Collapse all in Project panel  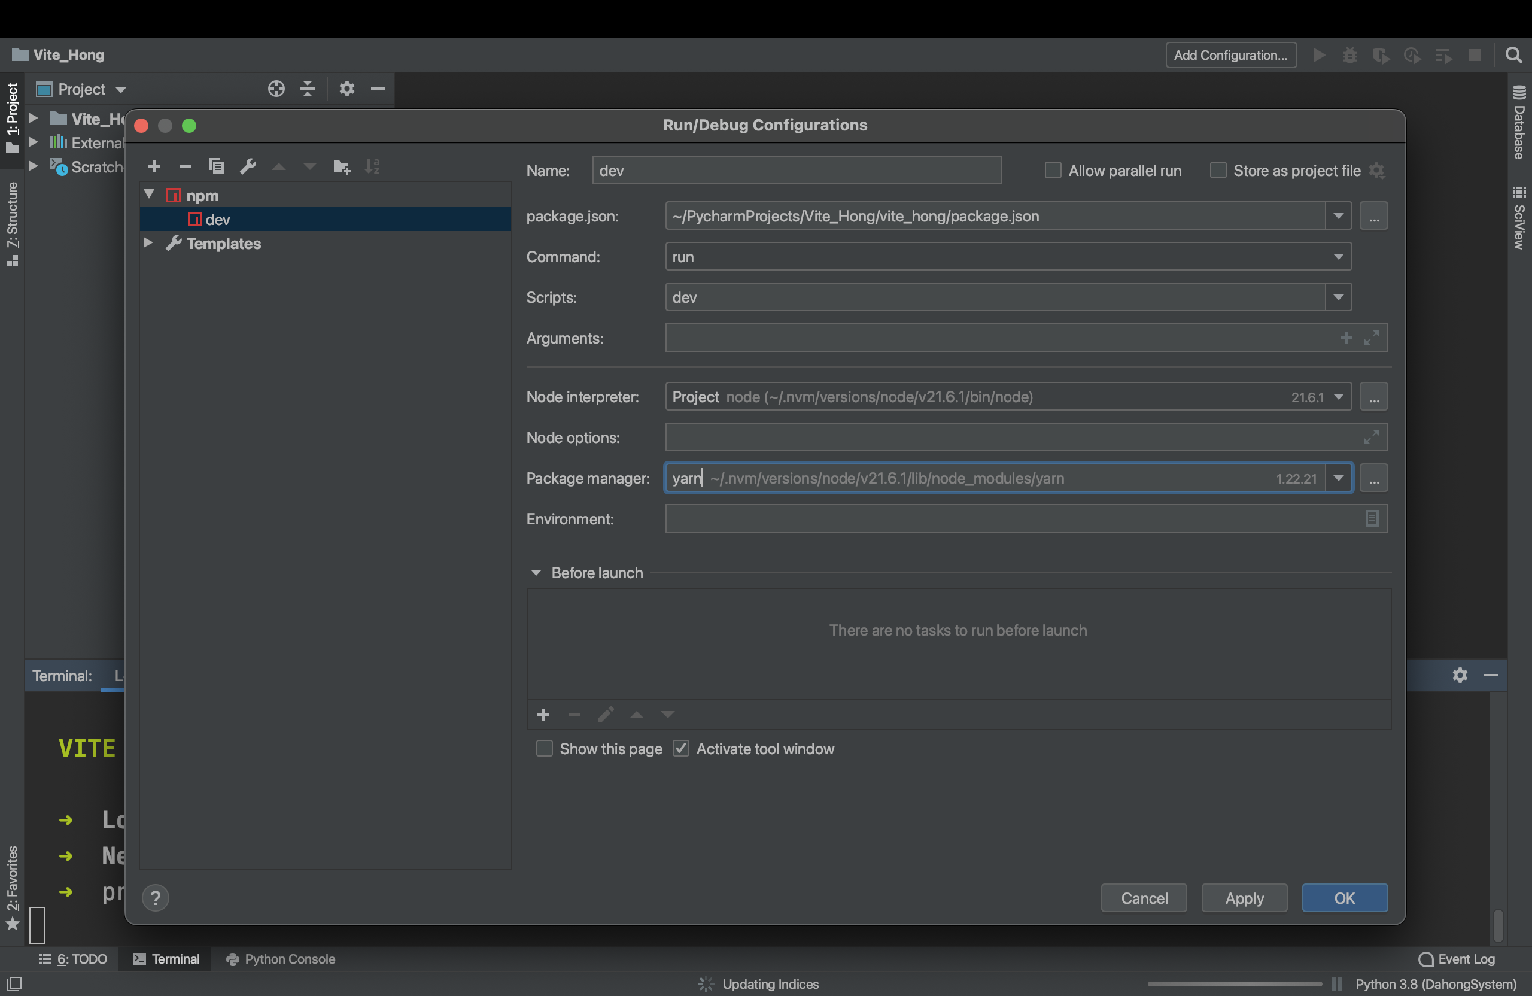click(308, 89)
